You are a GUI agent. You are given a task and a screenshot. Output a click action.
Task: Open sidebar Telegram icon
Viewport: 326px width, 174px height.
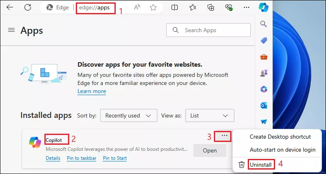pos(264,122)
